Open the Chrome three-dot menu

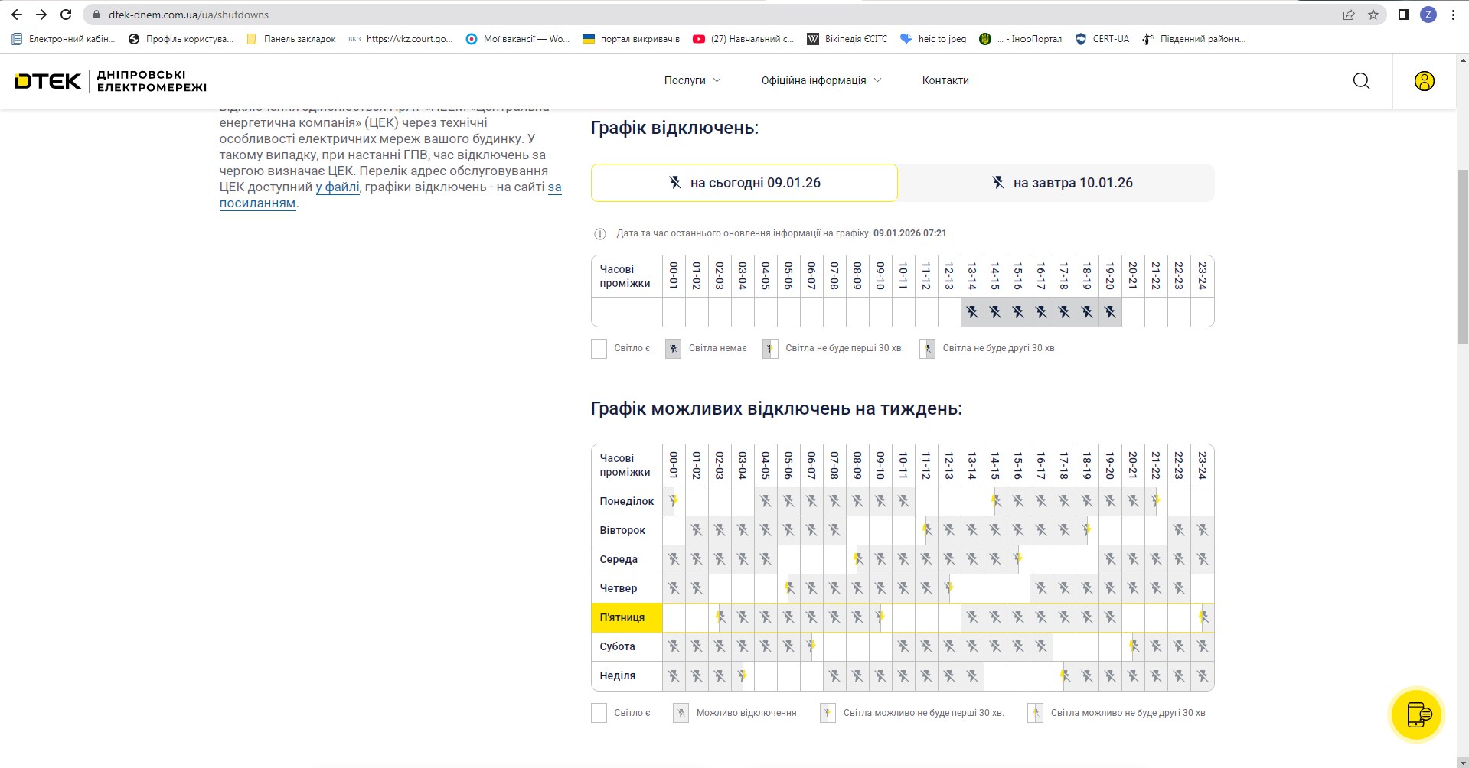point(1452,15)
